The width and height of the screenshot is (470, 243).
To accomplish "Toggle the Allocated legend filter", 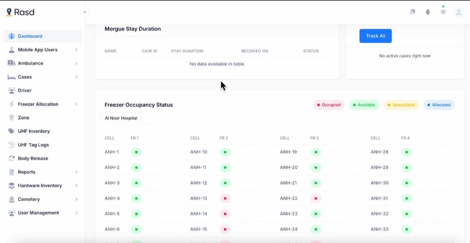I will tap(439, 105).
